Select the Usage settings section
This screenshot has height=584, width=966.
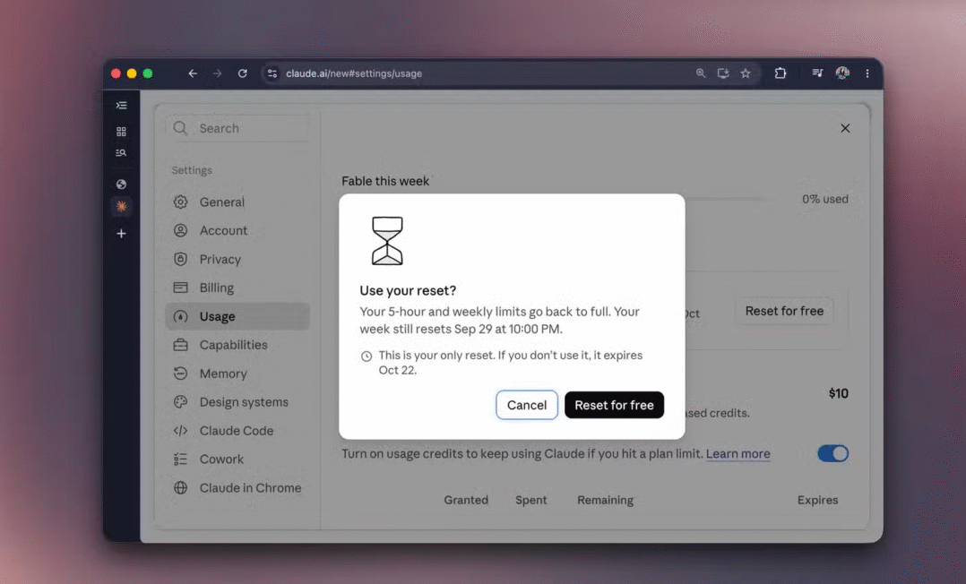(x=237, y=317)
